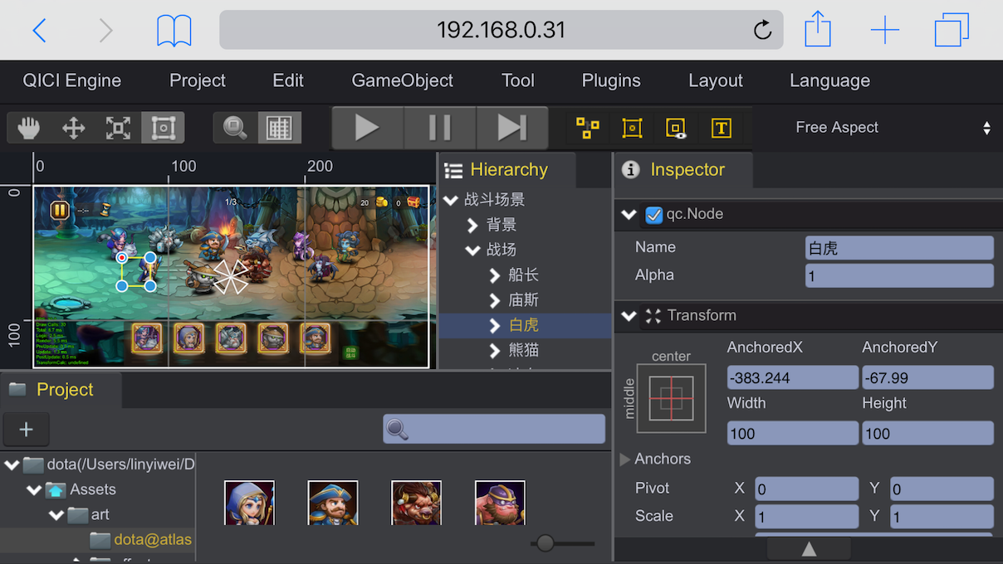The width and height of the screenshot is (1003, 564).
Task: Expand the 白虎 node
Action: [495, 325]
